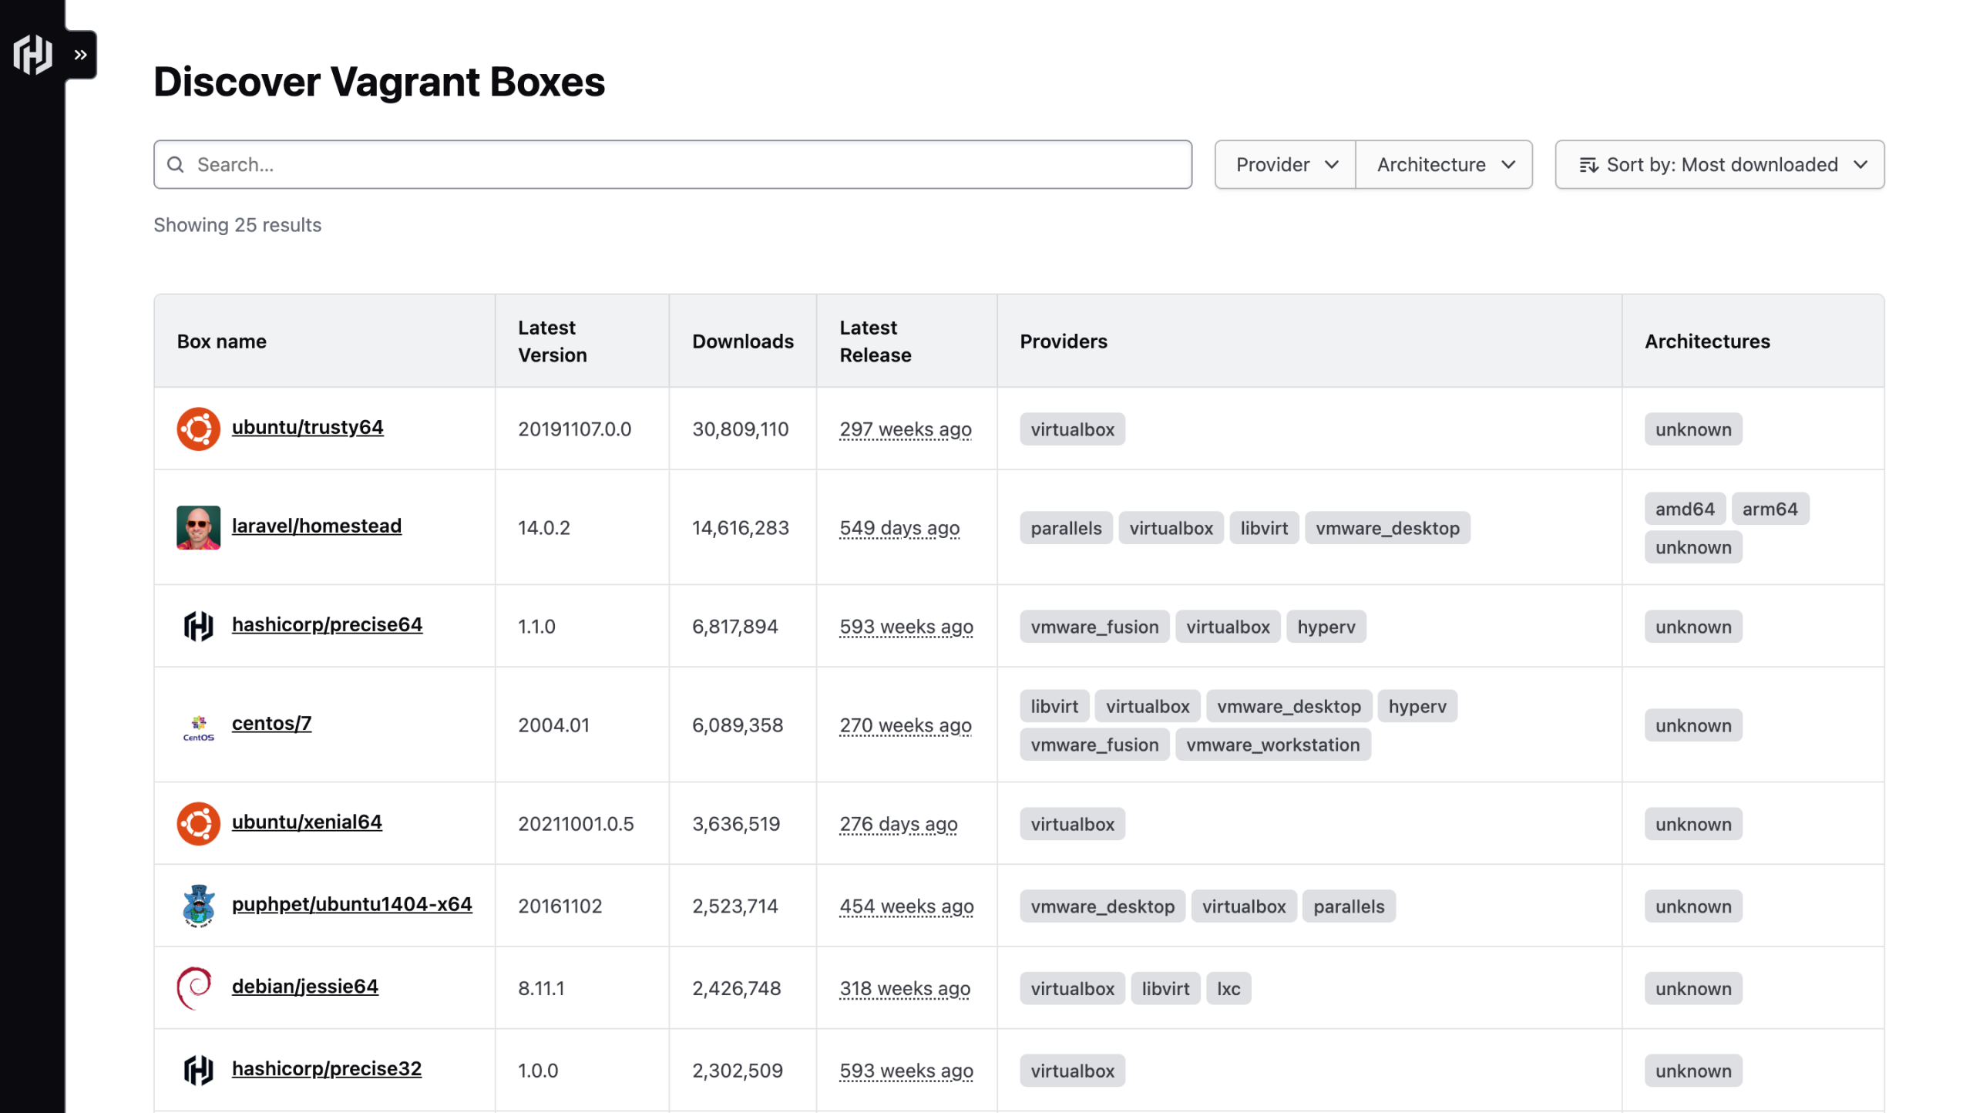Viewport: 1973px width, 1113px height.
Task: Click the HashiCorp logo in the sidebar
Action: 33,54
